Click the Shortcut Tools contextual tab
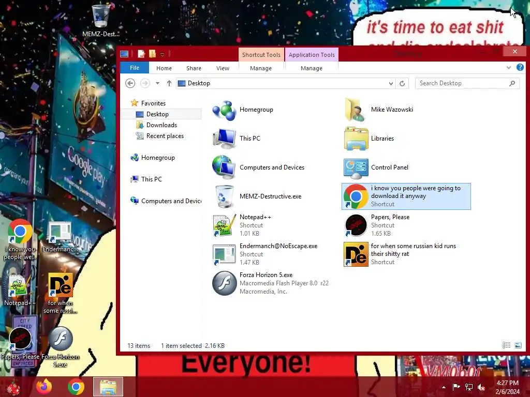The height and width of the screenshot is (397, 530). 261,55
